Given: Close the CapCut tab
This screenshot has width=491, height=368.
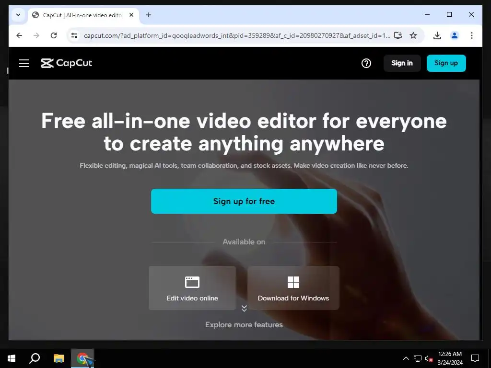Looking at the screenshot, I should [x=131, y=15].
